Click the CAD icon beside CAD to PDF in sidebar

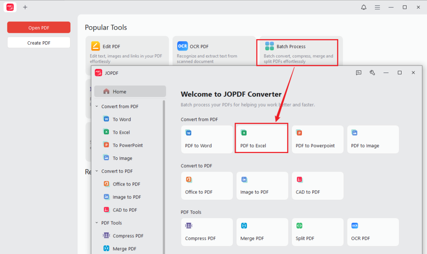[x=106, y=210]
